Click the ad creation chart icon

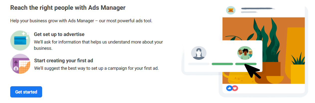coord(20,64)
